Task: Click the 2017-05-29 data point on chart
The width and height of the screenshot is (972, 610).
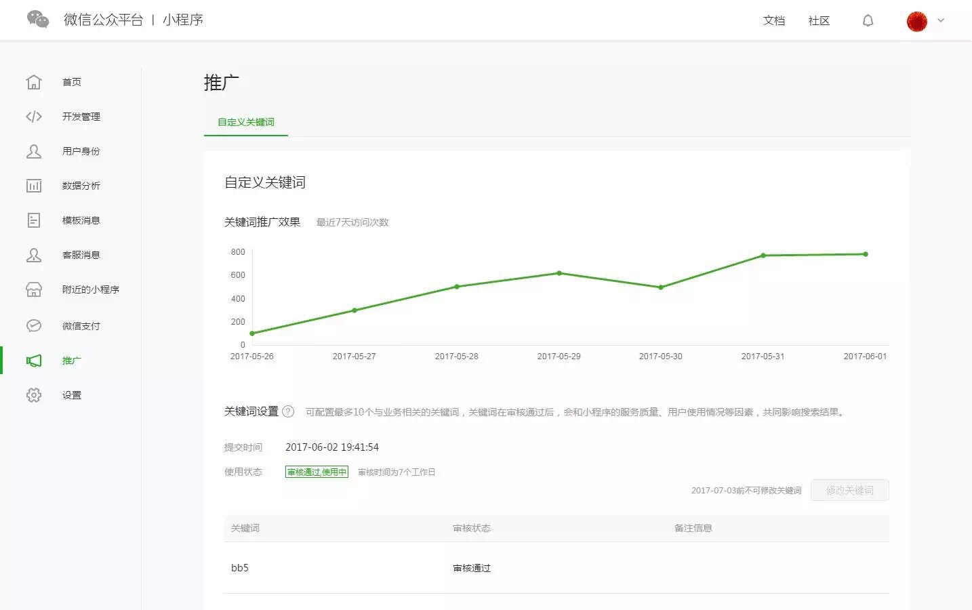Action: pyautogui.click(x=559, y=273)
